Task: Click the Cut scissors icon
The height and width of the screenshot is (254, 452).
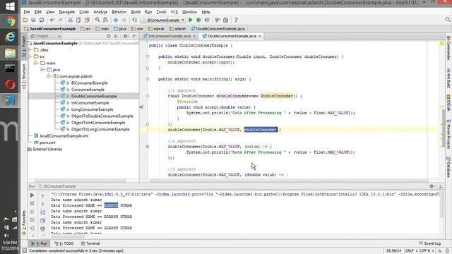Action: 70,20
